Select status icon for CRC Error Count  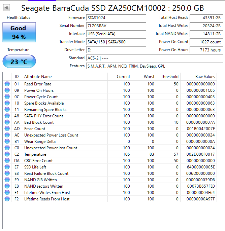7,161
